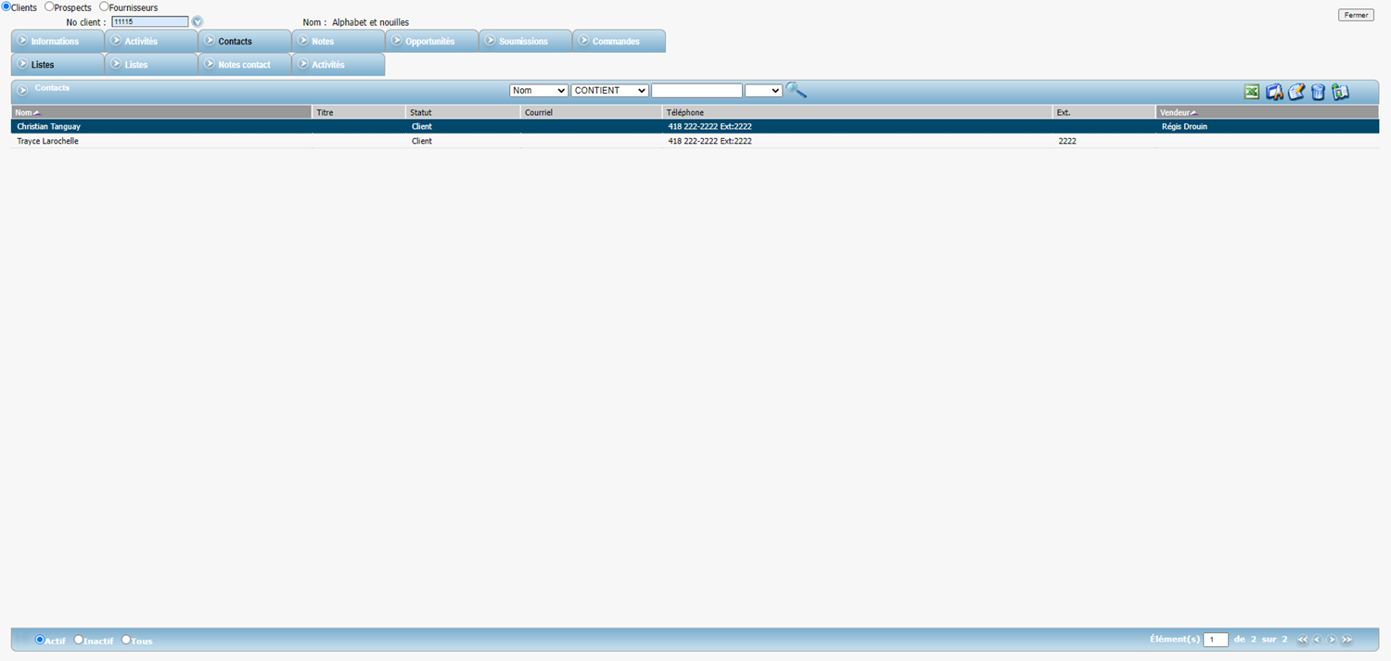Choose the Tous filter option
1391x661 pixels.
126,640
